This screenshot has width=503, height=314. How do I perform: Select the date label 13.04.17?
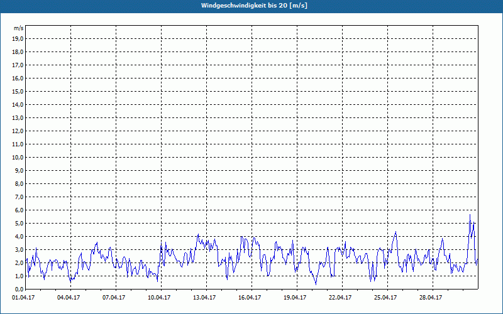(204, 297)
